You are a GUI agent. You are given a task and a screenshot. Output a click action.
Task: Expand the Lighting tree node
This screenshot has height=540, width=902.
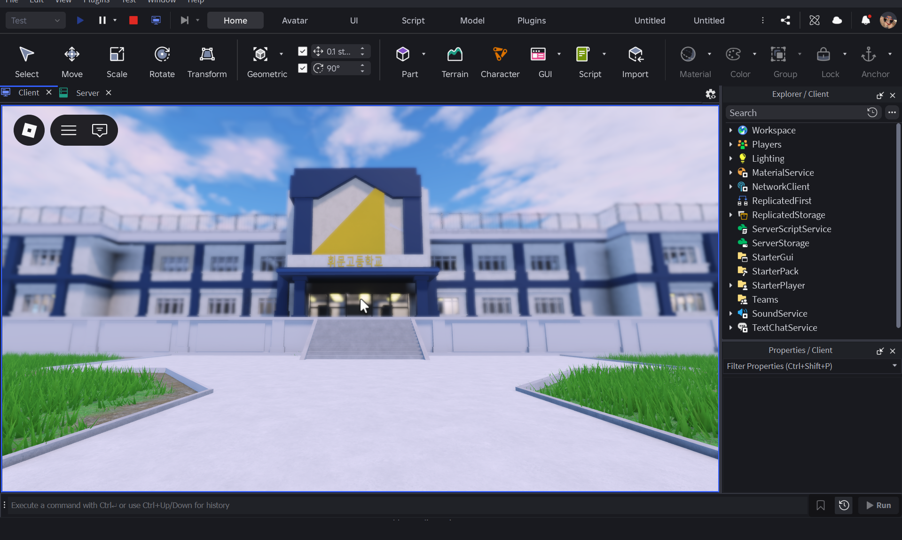730,158
